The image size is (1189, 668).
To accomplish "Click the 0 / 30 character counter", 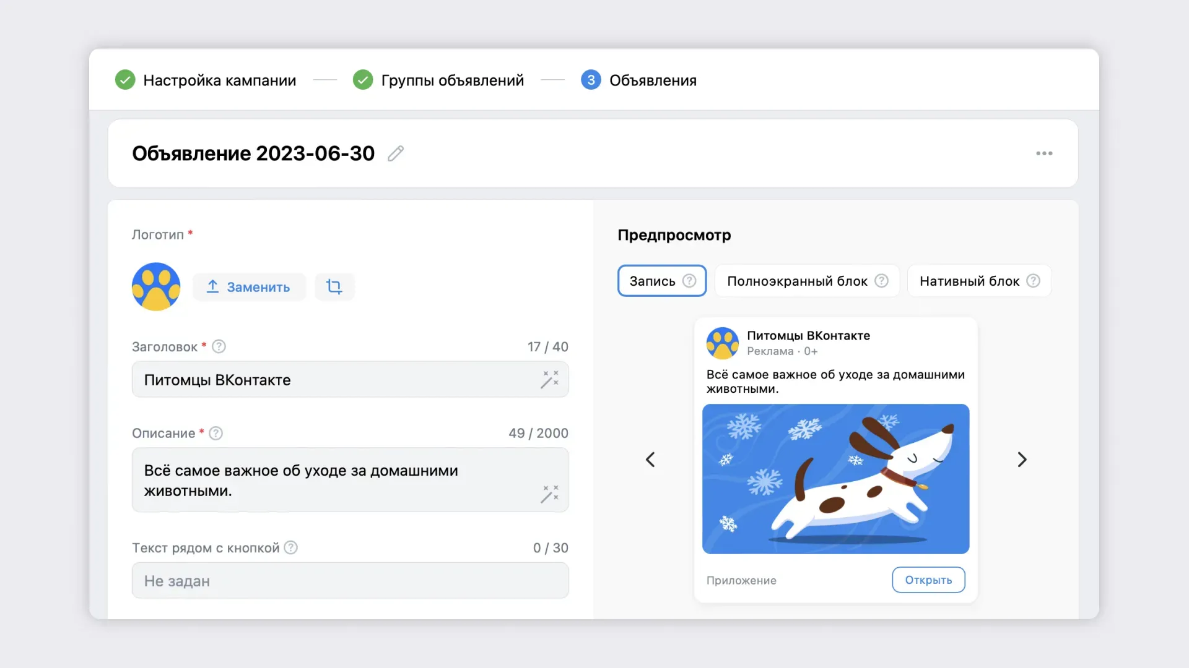I will [551, 548].
